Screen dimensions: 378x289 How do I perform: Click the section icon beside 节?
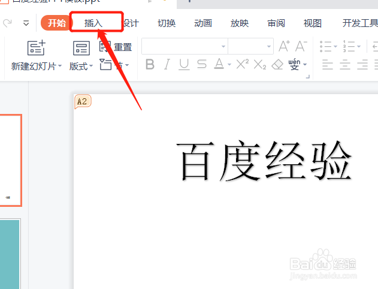pos(105,64)
